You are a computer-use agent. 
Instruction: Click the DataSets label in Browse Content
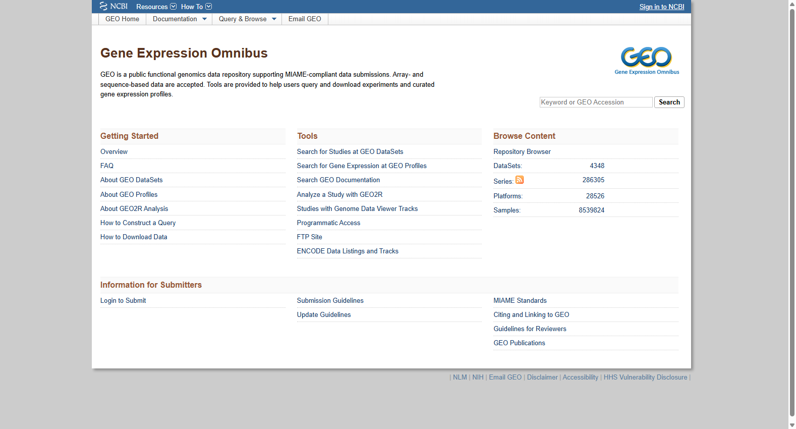coord(508,166)
